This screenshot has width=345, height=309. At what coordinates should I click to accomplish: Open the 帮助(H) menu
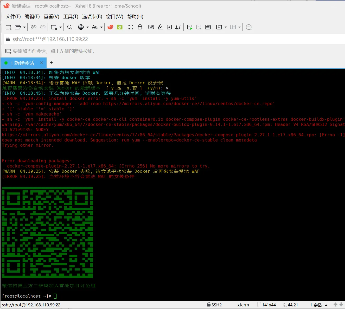point(135,17)
